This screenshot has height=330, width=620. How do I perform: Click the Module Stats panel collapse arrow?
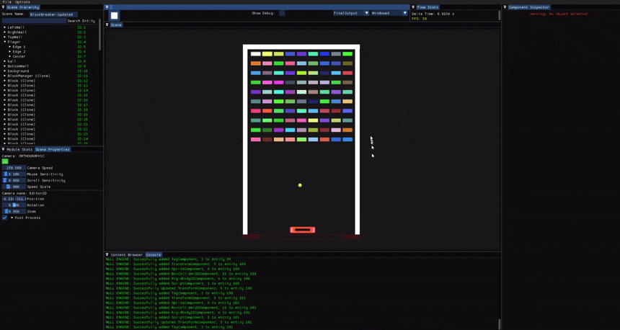(x=3, y=149)
